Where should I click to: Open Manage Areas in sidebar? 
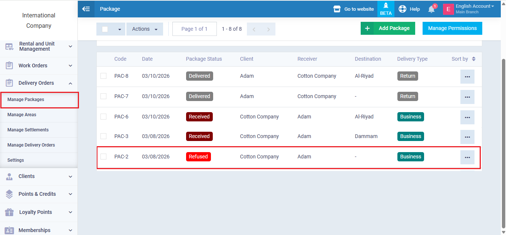pyautogui.click(x=22, y=115)
